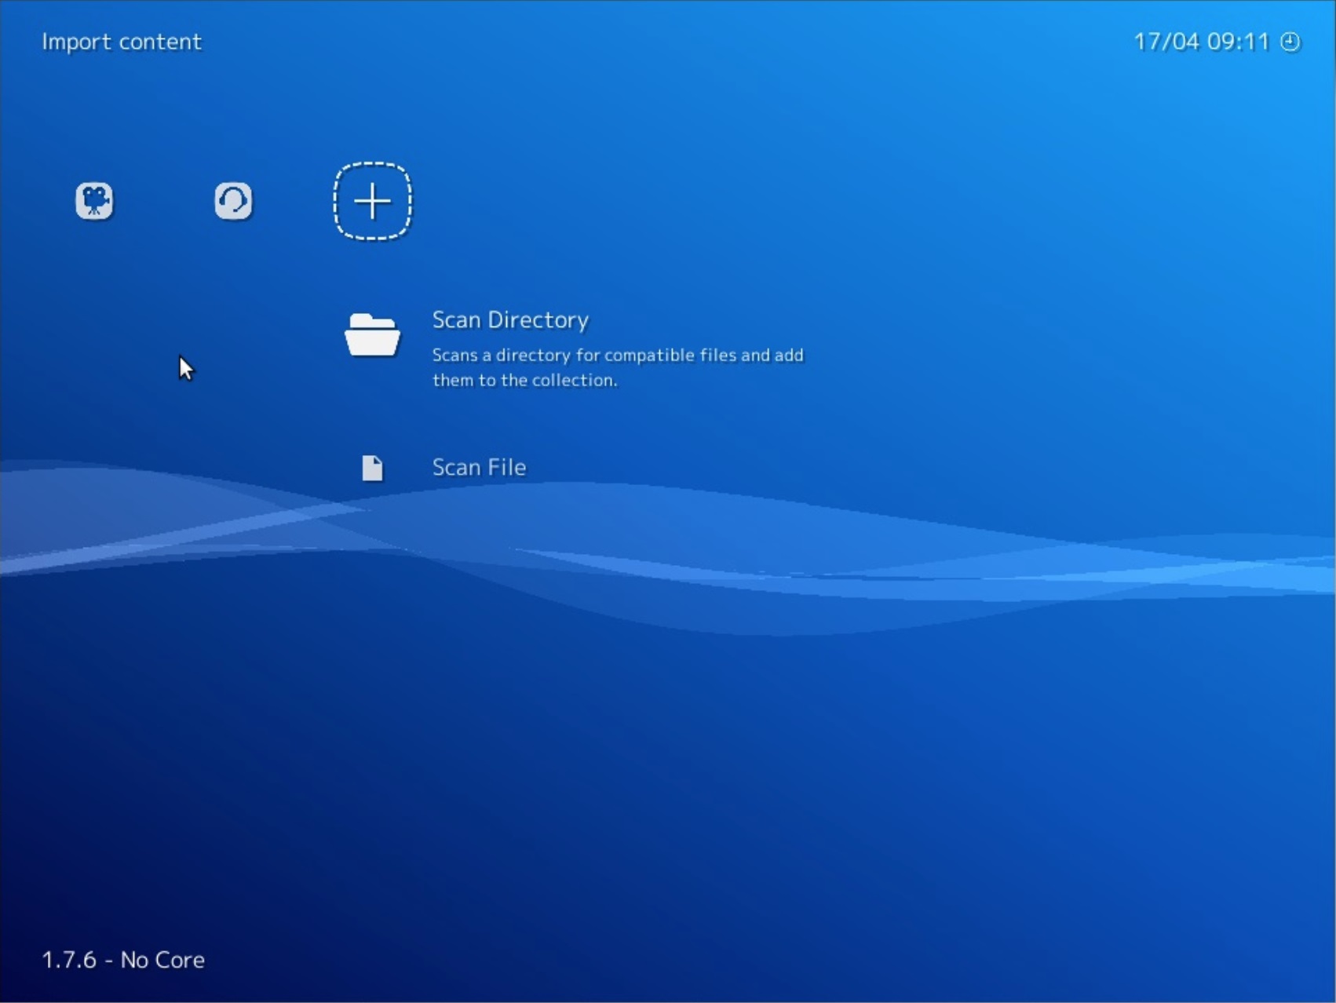
Task: Choose the Scan File menu entry
Action: tap(479, 468)
